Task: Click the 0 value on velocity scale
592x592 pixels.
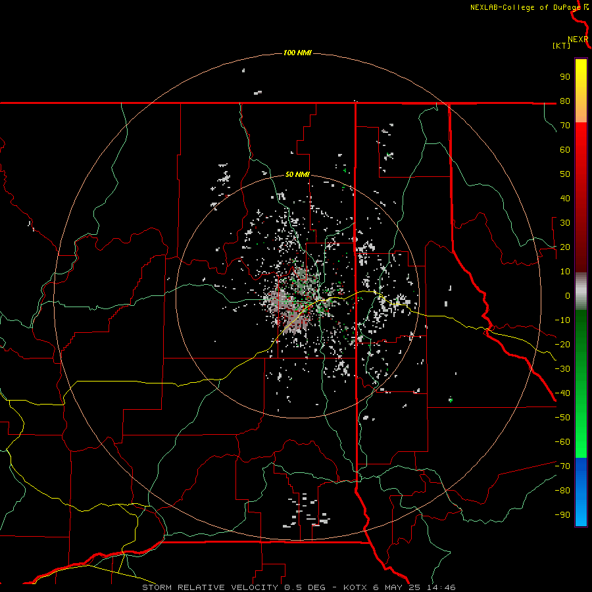Action: 568,296
